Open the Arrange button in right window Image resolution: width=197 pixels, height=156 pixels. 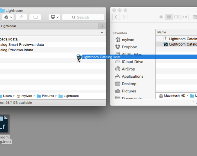(x=194, y=17)
